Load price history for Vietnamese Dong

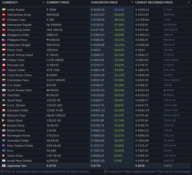click(19, 15)
